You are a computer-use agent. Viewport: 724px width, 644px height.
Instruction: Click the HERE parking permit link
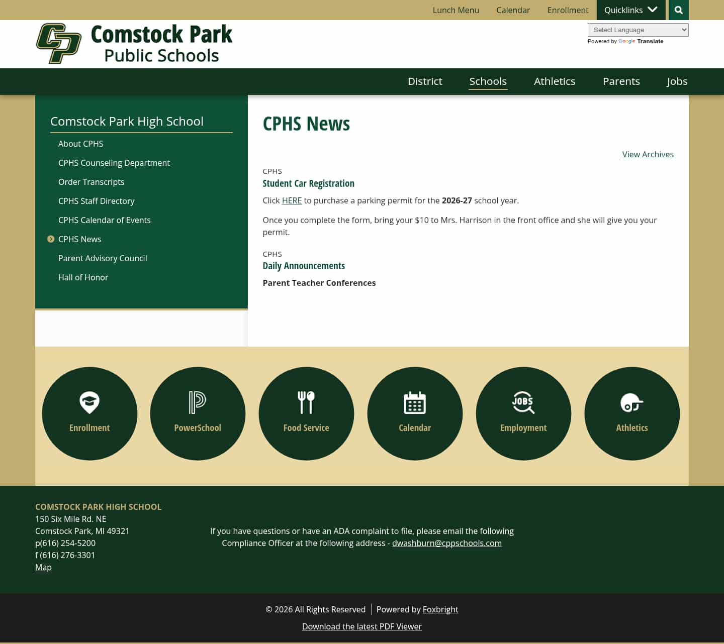pos(292,200)
